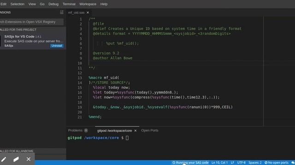
Task: Open the View menu
Action: pos(32,4)
